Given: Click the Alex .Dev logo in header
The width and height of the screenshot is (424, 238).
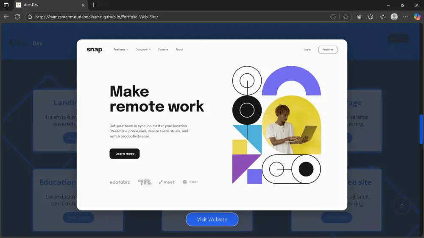Looking at the screenshot, I should [x=25, y=43].
